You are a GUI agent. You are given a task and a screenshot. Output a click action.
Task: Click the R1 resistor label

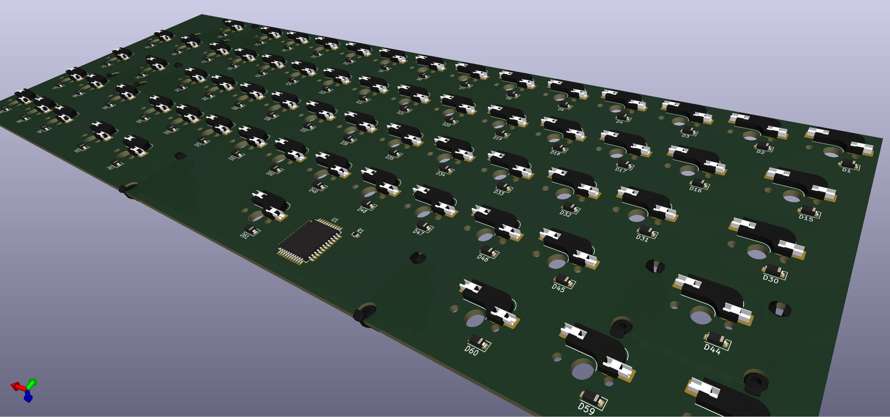point(360,230)
